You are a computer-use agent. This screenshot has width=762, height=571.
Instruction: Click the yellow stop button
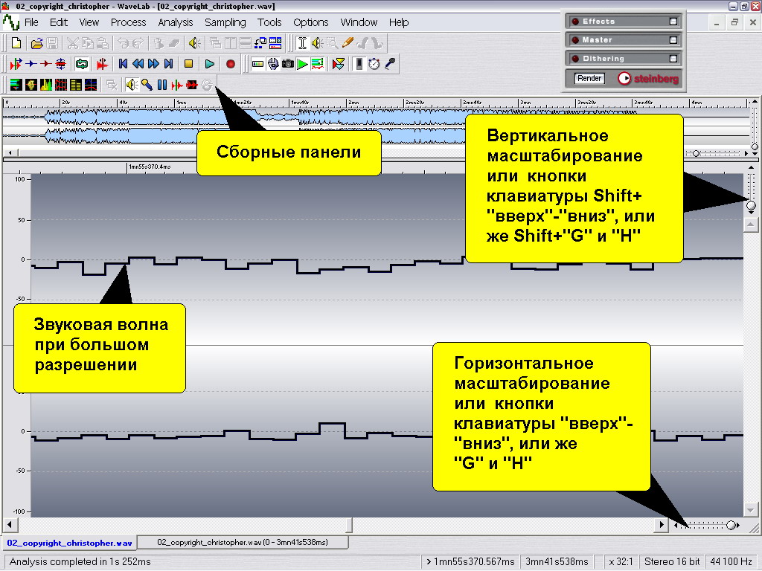[188, 64]
